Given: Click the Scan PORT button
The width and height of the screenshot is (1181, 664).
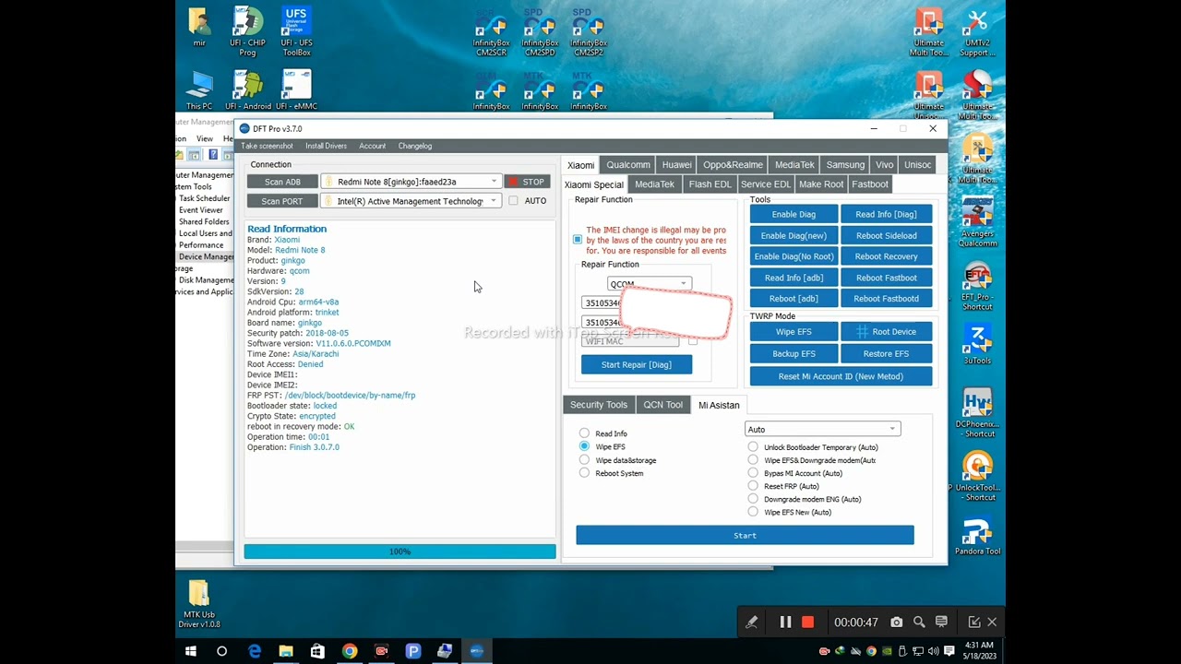Looking at the screenshot, I should pyautogui.click(x=282, y=201).
